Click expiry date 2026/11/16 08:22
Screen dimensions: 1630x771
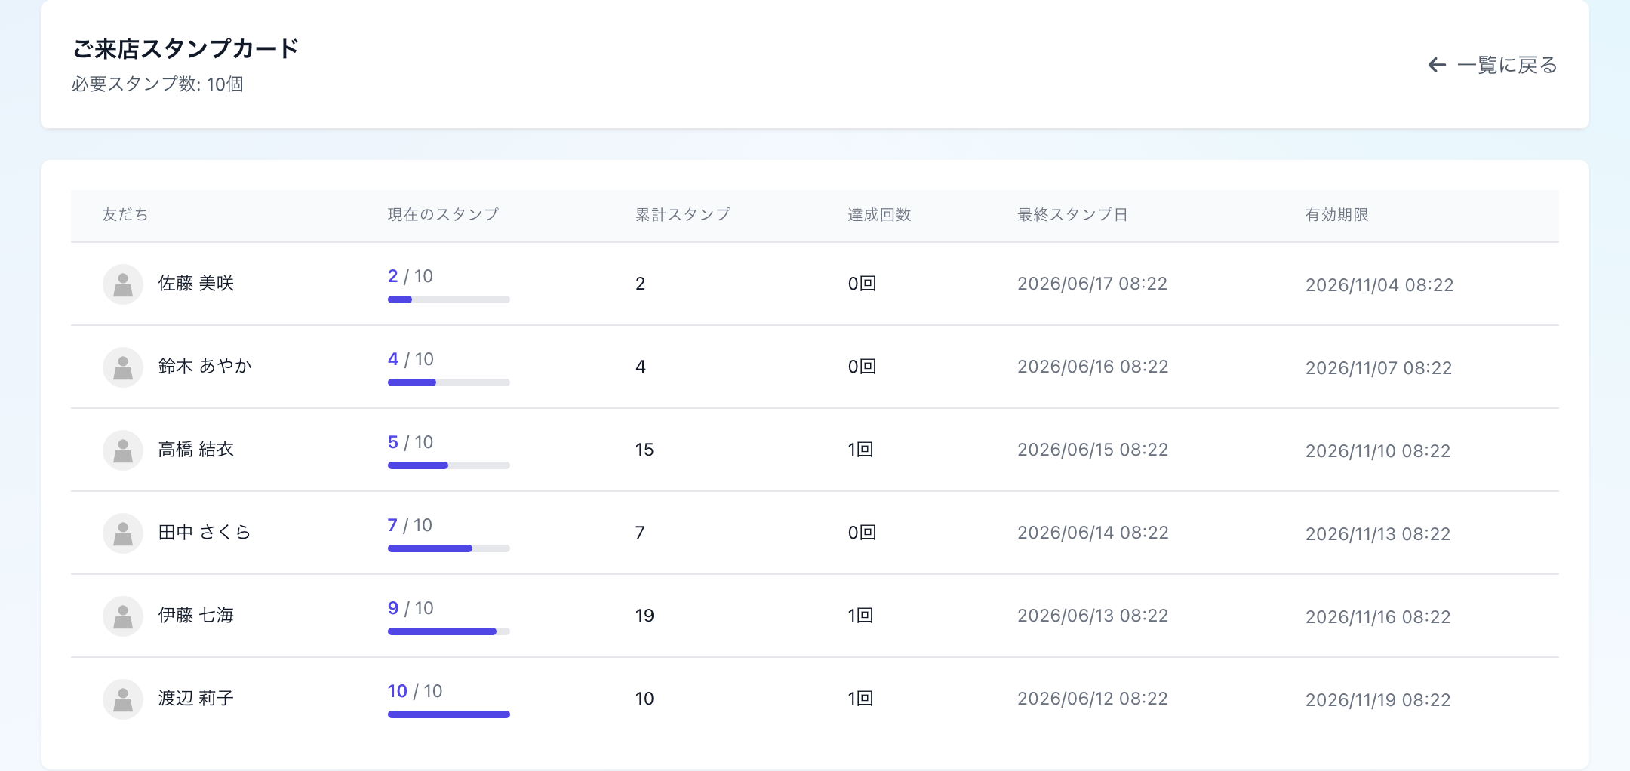click(x=1378, y=617)
